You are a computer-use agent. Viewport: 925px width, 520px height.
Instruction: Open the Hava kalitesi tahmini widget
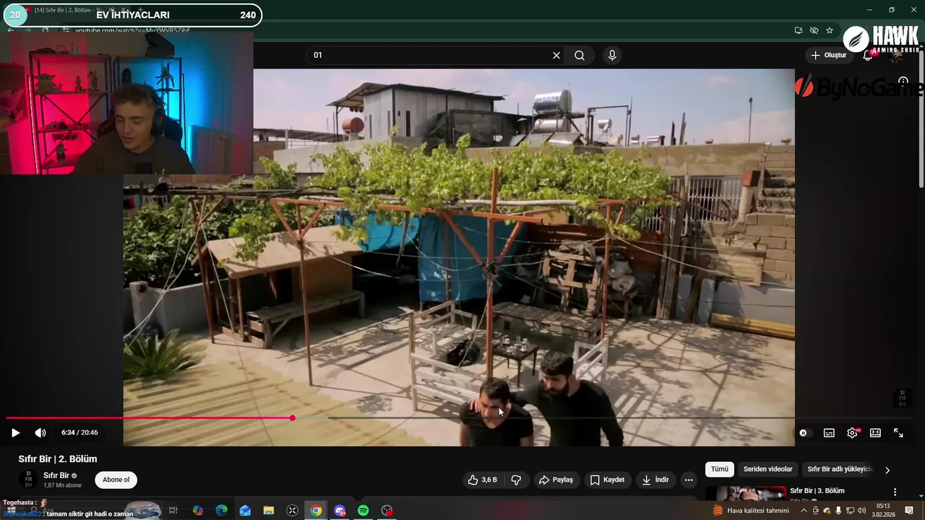pos(751,511)
